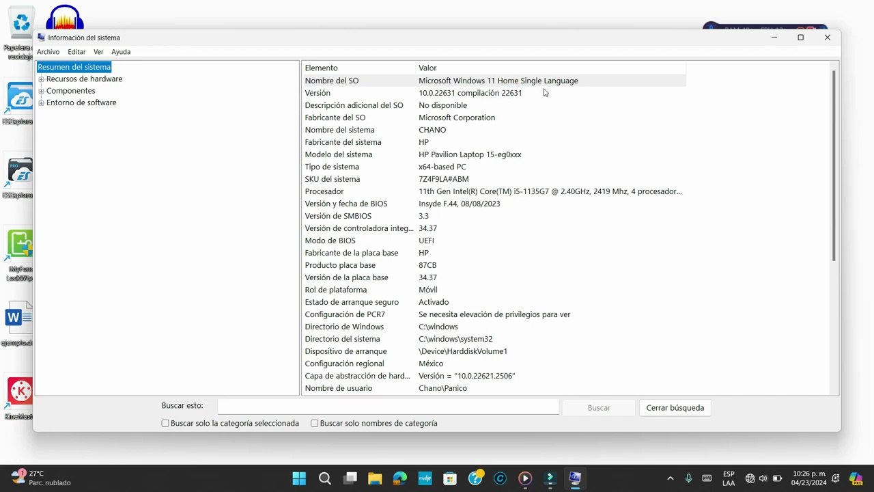The image size is (874, 492).
Task: Open the myHP app on taskbar
Action: pos(425,478)
